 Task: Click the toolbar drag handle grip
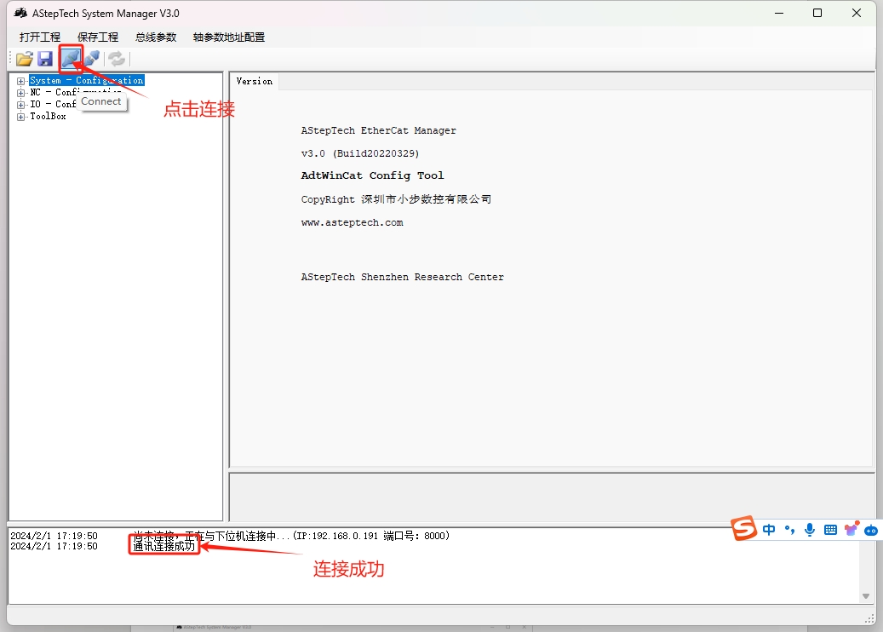[x=11, y=59]
